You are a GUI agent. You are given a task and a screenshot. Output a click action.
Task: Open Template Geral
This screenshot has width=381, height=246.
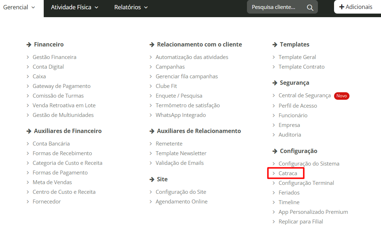tap(297, 57)
